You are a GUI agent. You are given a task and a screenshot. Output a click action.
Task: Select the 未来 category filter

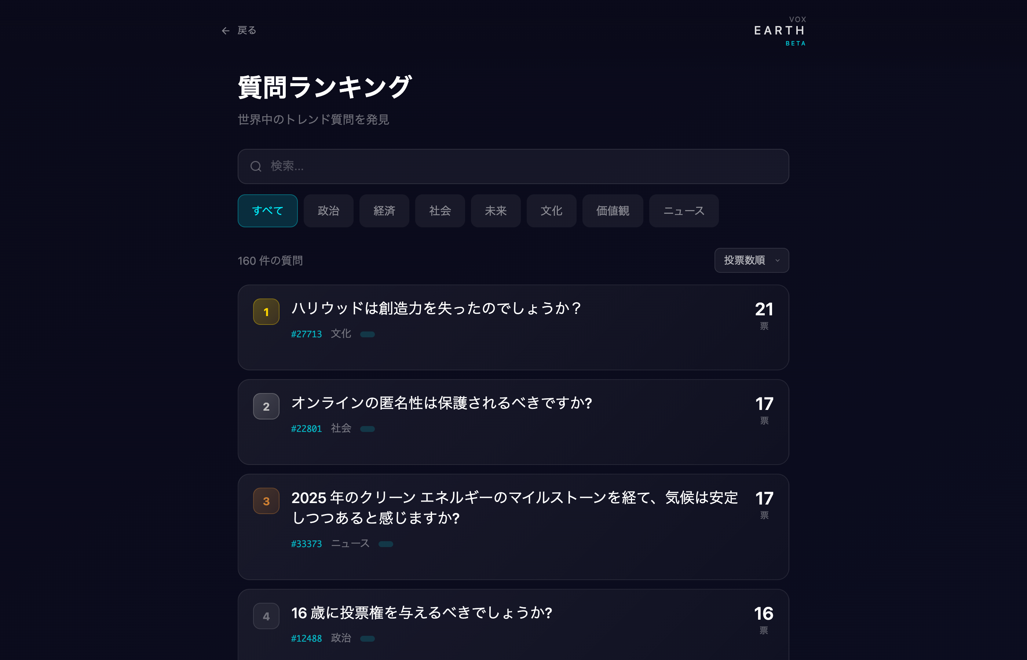(x=496, y=211)
